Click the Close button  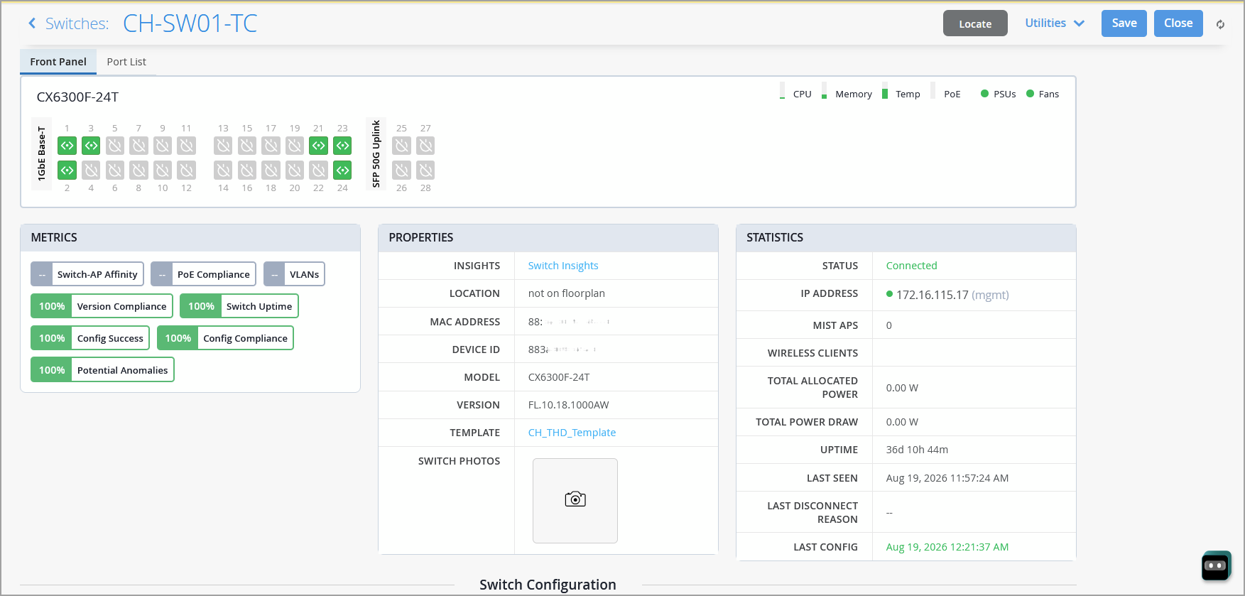(x=1178, y=23)
